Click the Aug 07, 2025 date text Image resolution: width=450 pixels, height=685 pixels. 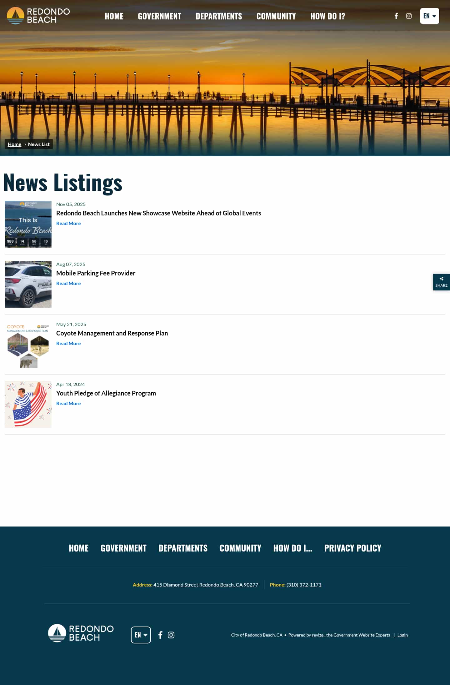pos(71,264)
